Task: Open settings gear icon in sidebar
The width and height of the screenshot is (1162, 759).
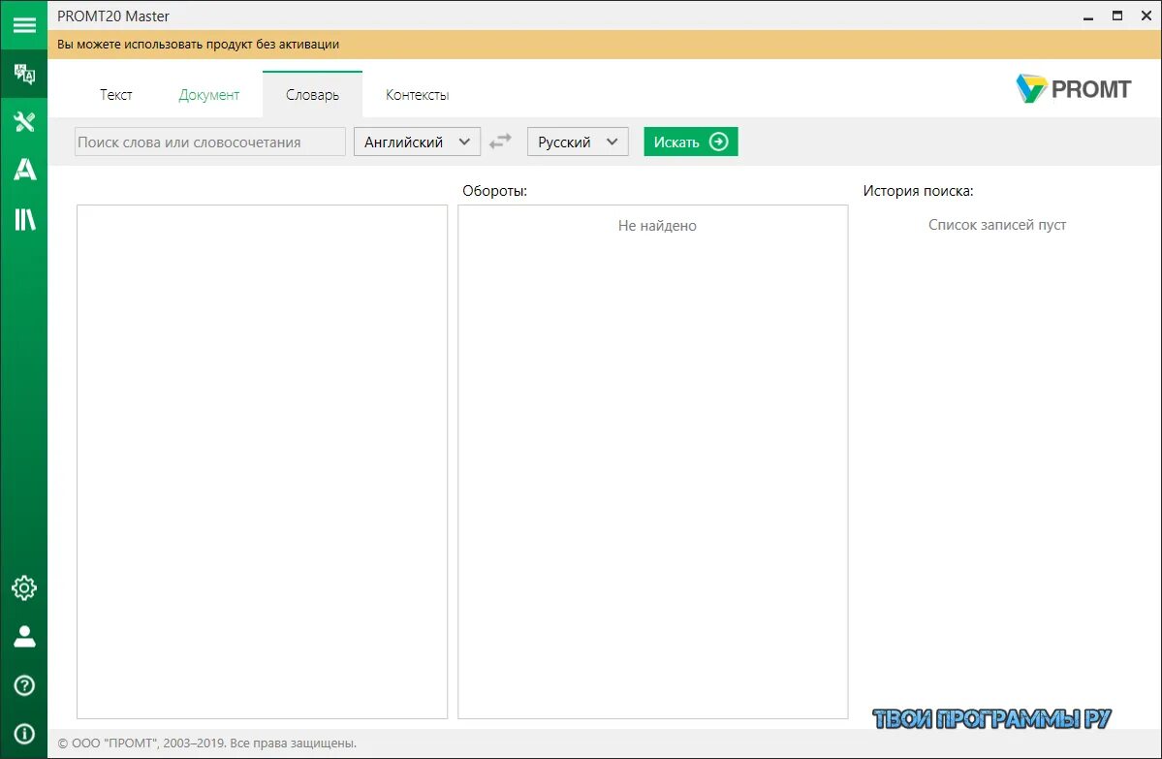Action: [x=23, y=587]
